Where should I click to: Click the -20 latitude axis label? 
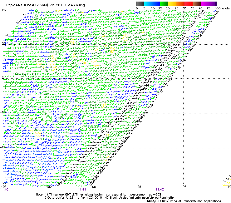click(x=3, y=10)
